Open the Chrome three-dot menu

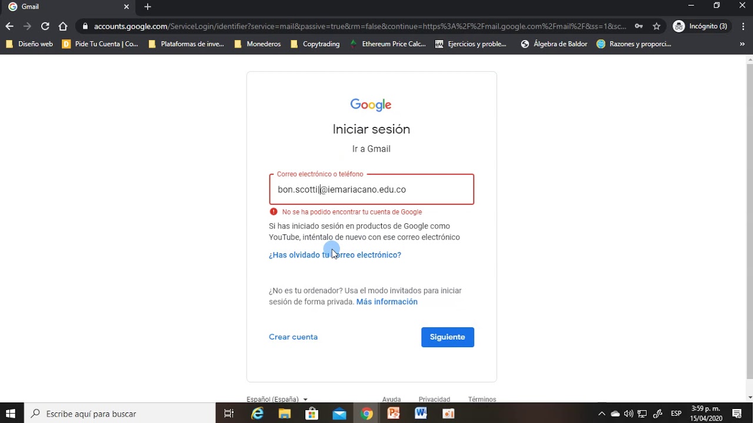pyautogui.click(x=742, y=26)
